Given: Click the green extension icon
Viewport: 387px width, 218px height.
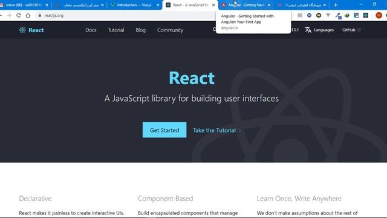Looking at the screenshot, I should (347, 15).
